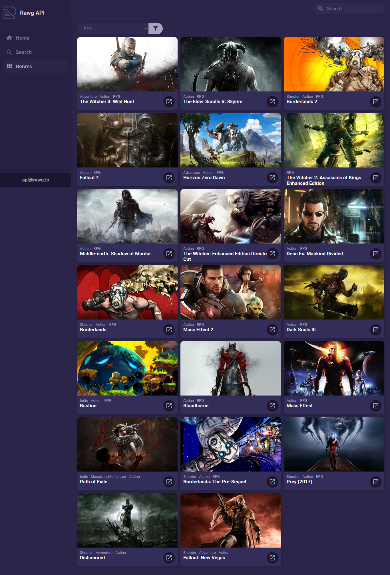Open external link icon for The Witcher 3
Image resolution: width=390 pixels, height=575 pixels.
pos(169,102)
